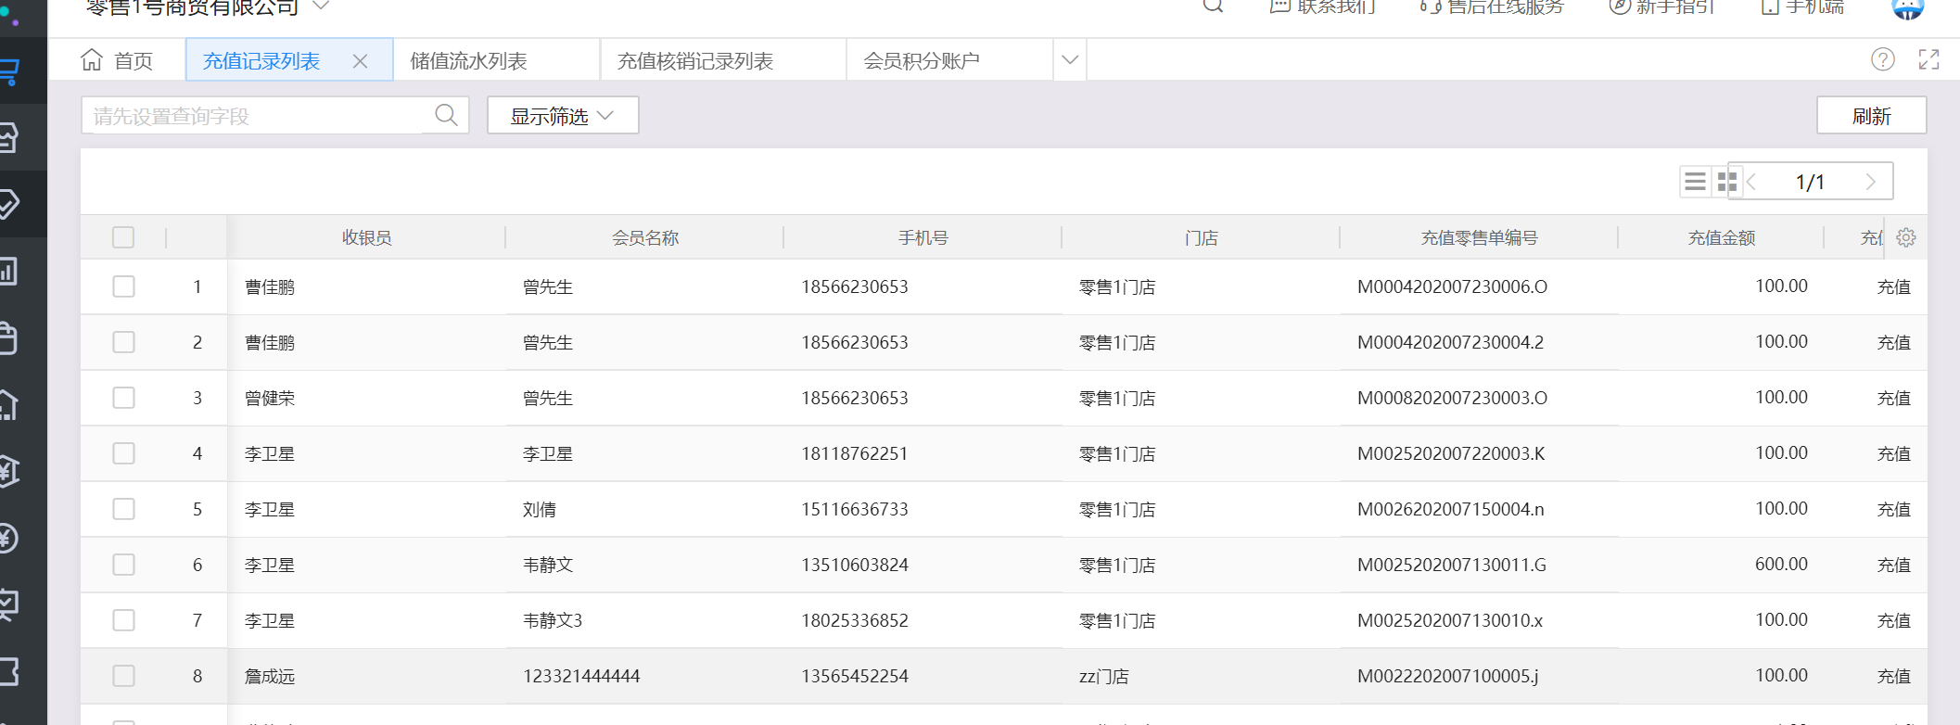
Task: Enter fullscreen with the expand icon
Action: [x=1928, y=60]
